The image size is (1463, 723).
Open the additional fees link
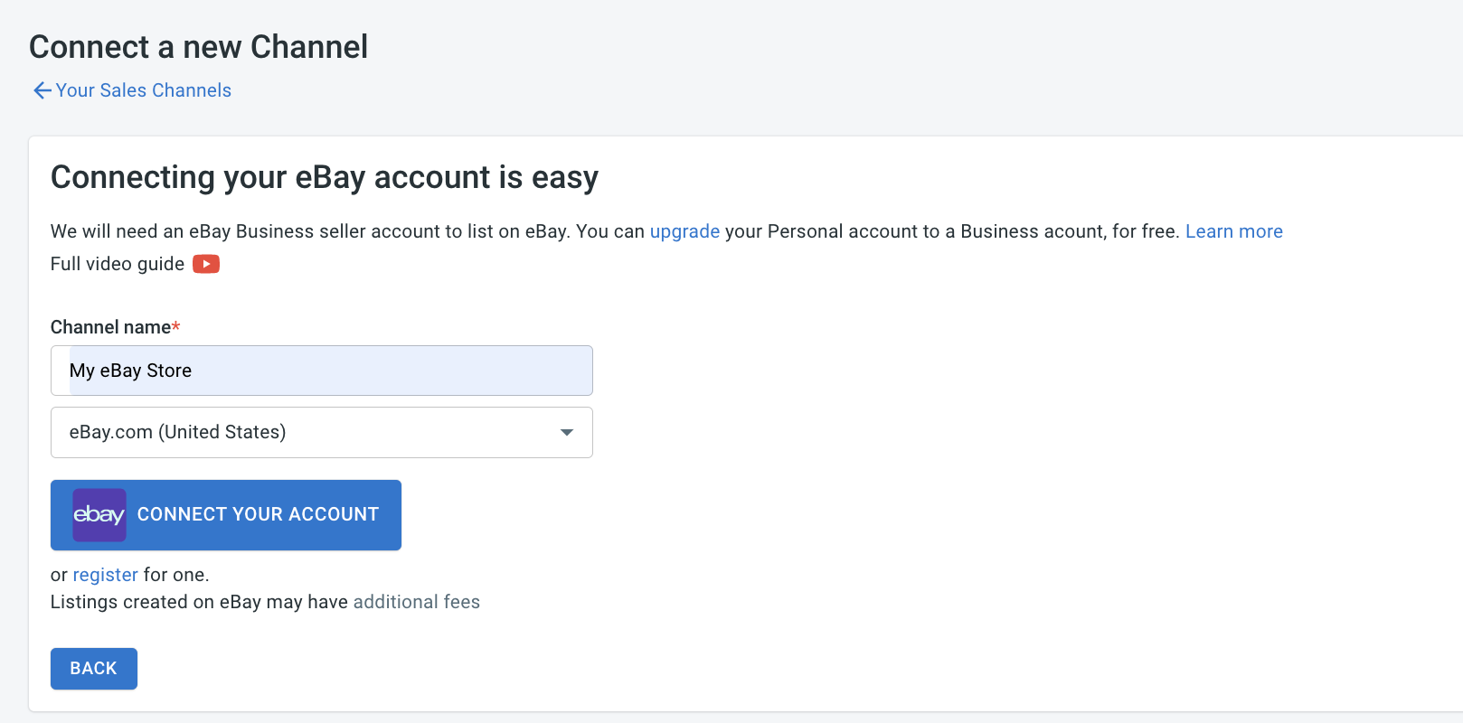tap(416, 602)
